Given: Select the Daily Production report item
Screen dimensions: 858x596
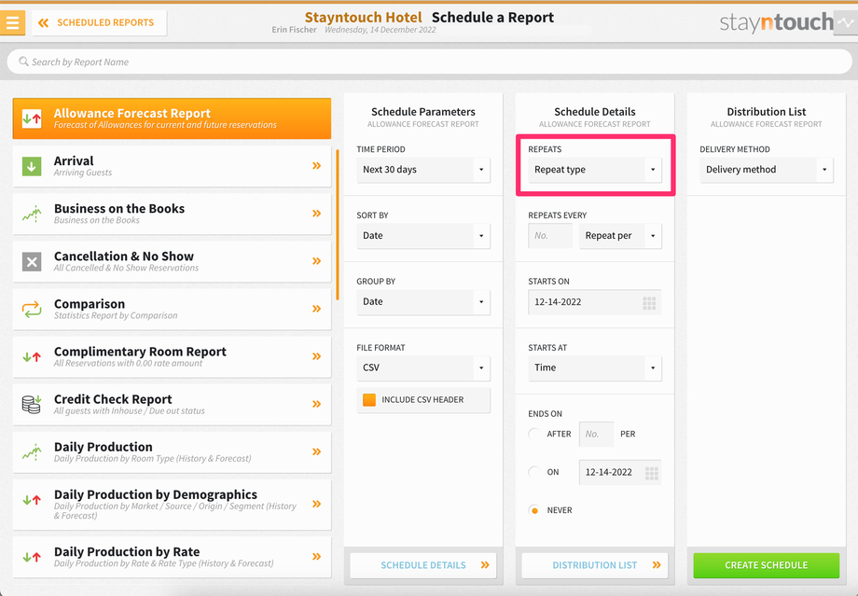Looking at the screenshot, I should pos(172,451).
